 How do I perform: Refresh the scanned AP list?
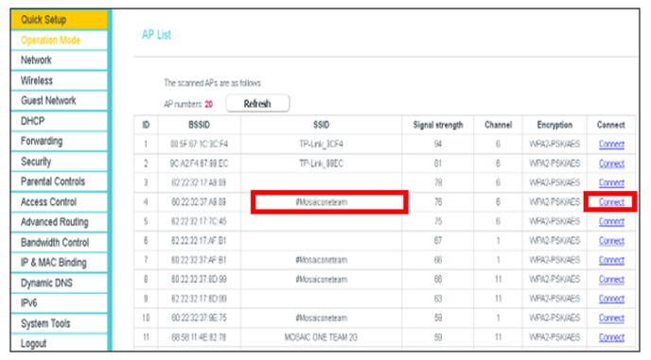pyautogui.click(x=257, y=103)
